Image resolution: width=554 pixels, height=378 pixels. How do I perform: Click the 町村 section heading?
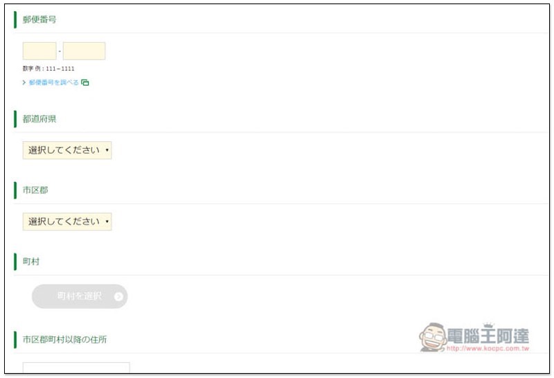click(x=31, y=262)
